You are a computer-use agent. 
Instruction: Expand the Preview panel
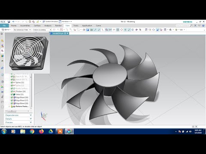18,122
